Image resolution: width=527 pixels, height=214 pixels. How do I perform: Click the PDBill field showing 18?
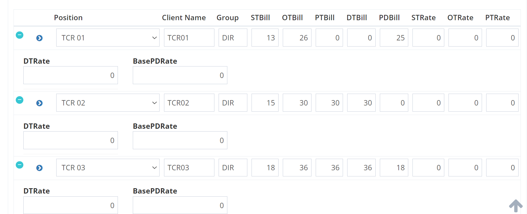(394, 168)
